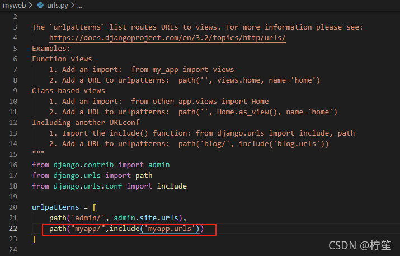400x256 pixels.
Task: Click 'Class-based views' on line 9
Action: 68,91
